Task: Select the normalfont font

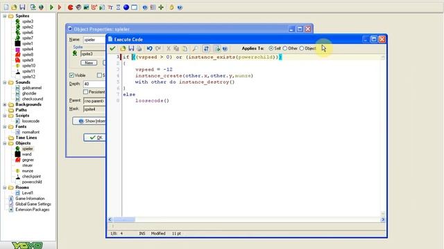Action: point(31,132)
